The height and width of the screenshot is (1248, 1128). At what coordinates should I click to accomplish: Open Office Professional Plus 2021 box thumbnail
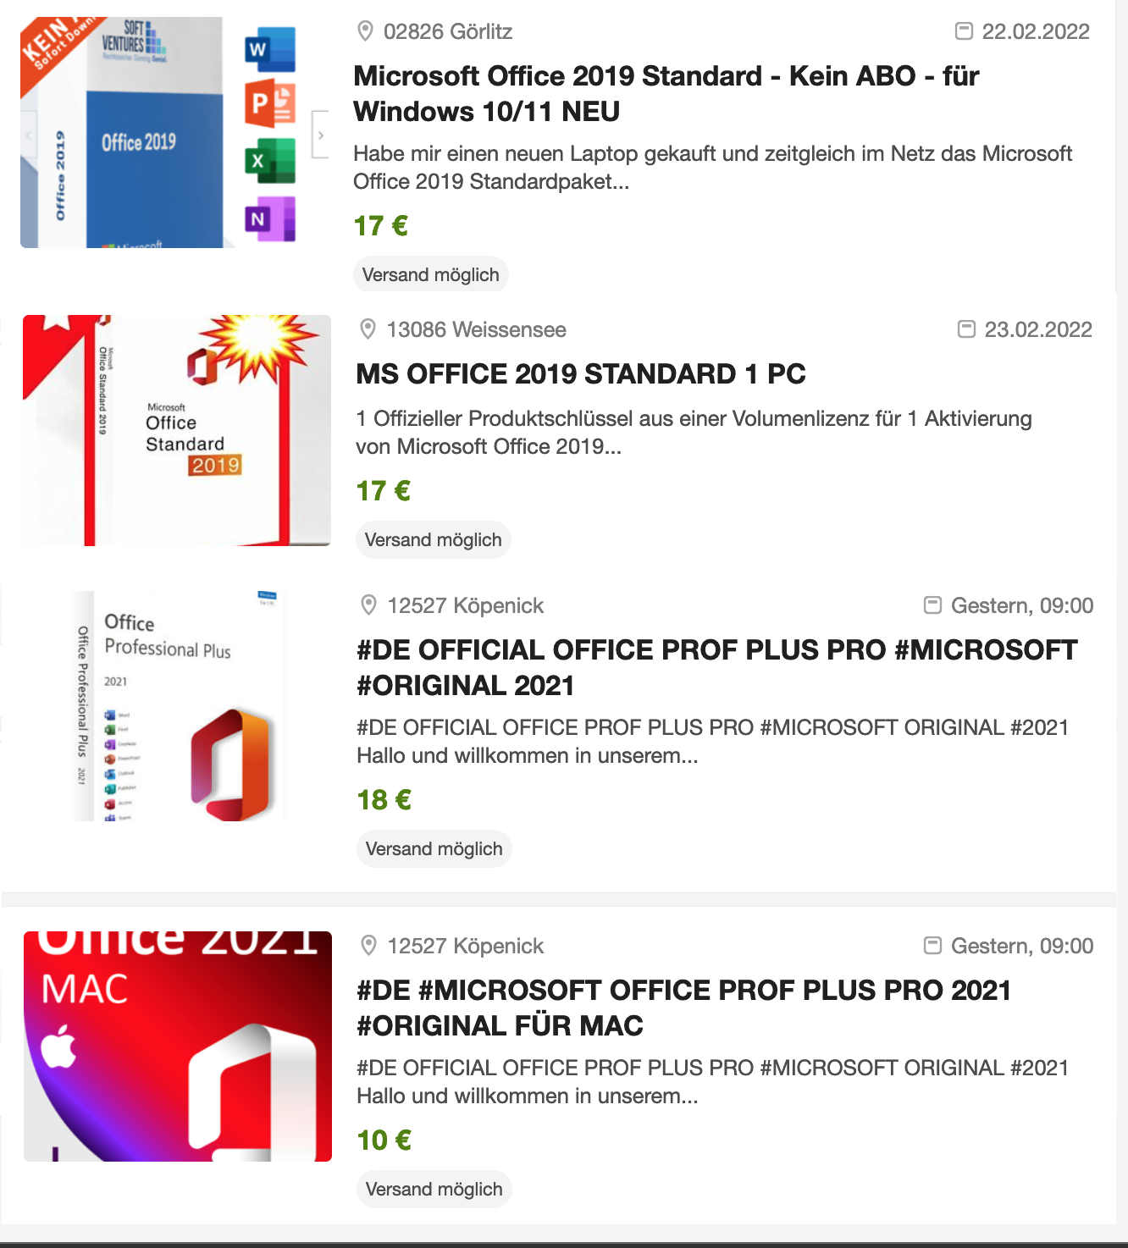(177, 706)
